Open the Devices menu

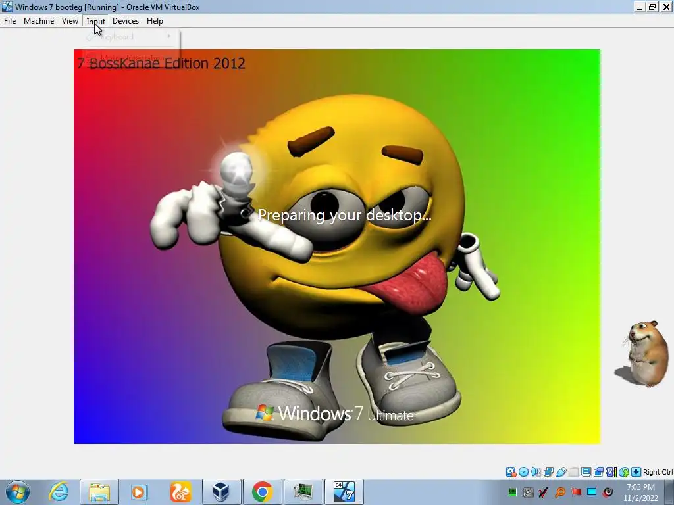point(126,20)
